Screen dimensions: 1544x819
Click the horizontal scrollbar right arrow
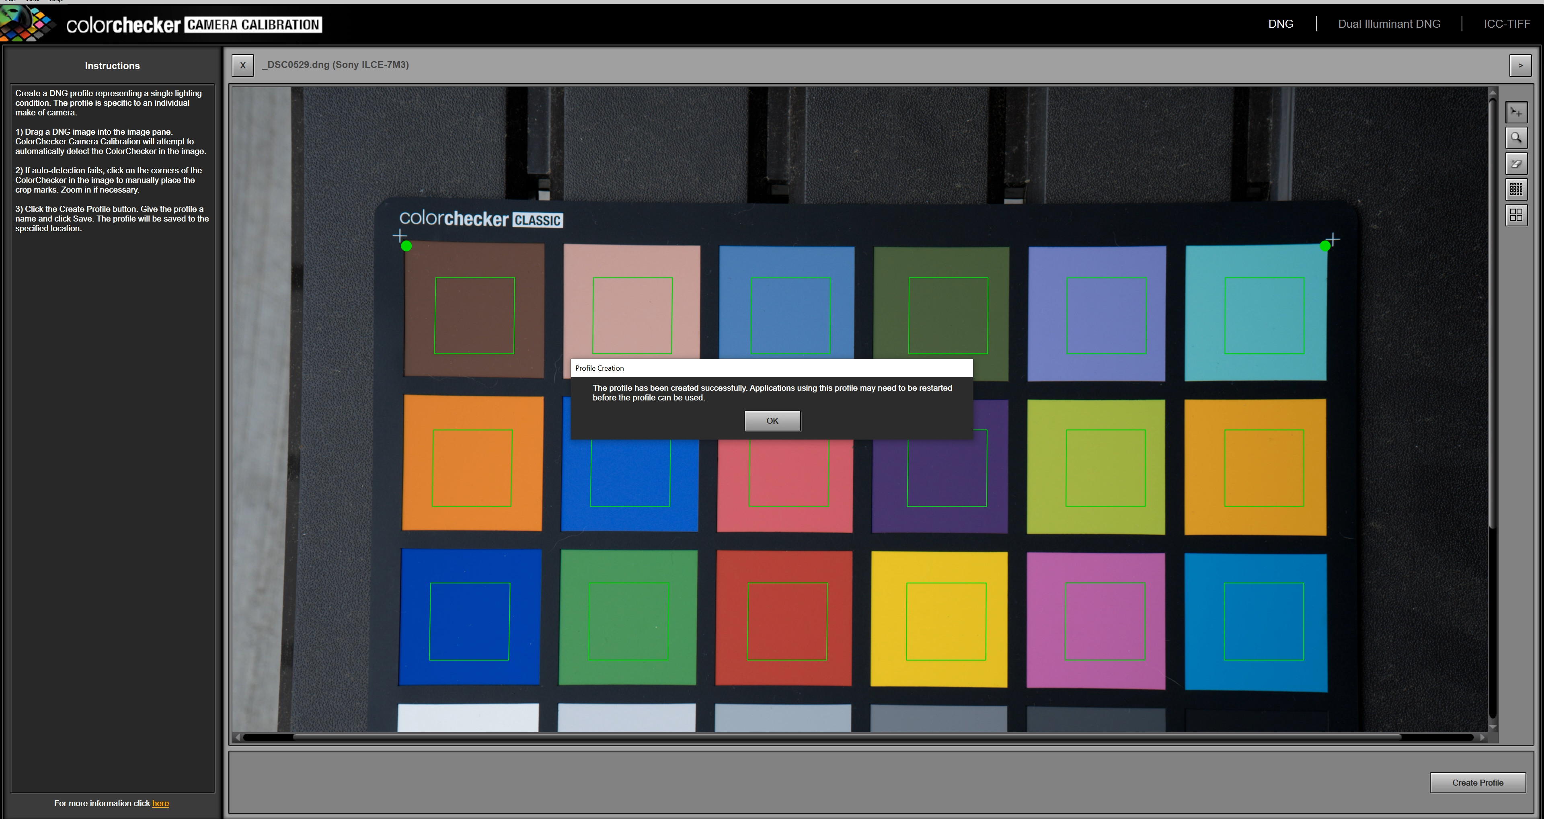coord(1483,737)
